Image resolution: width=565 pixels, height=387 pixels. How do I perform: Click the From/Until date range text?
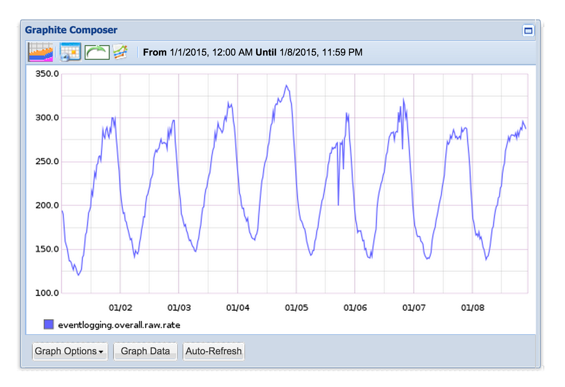coord(253,52)
